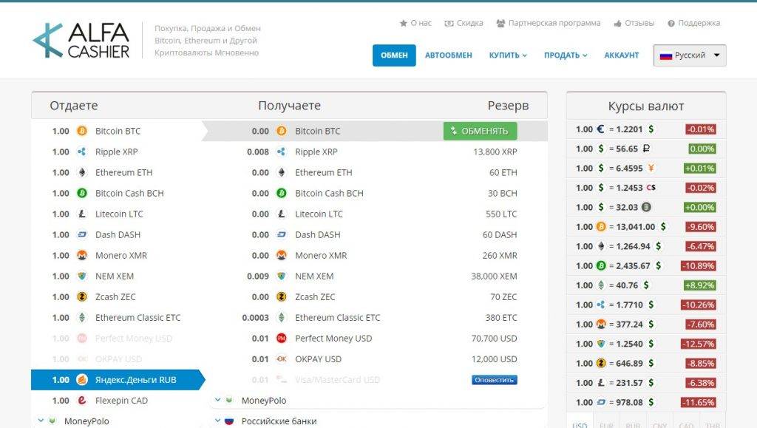Click the 70,700 USD reserve value
The image size is (757, 428).
pos(494,339)
